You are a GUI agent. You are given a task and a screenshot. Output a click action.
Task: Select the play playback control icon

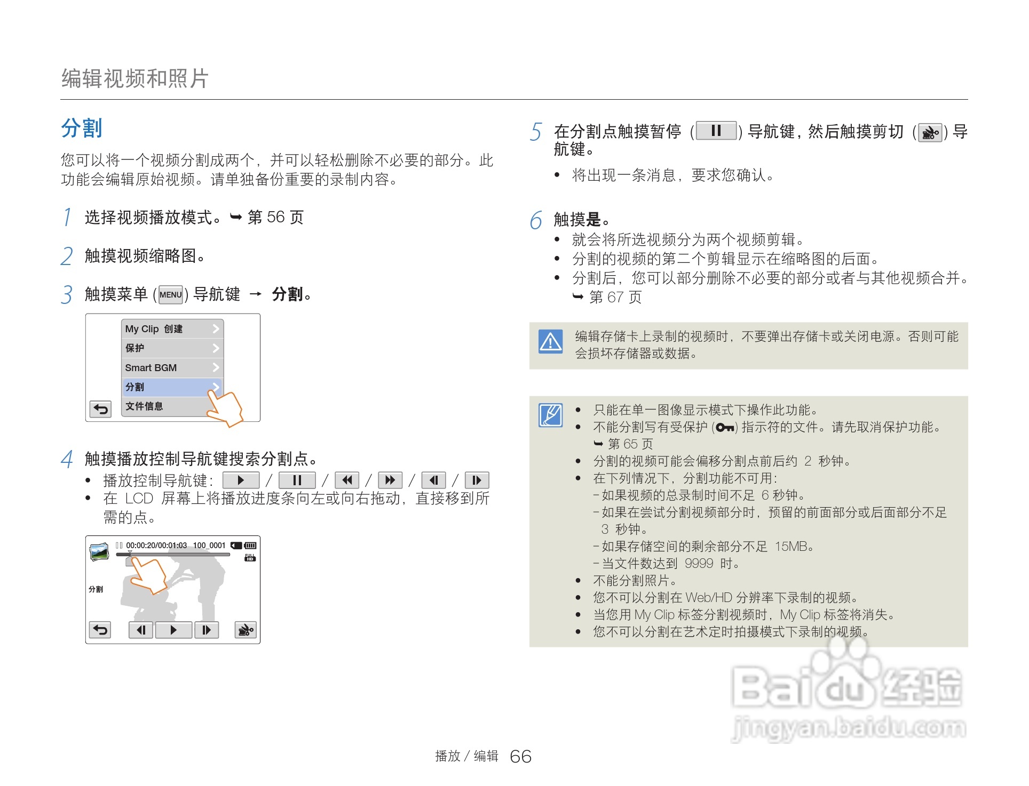point(241,480)
